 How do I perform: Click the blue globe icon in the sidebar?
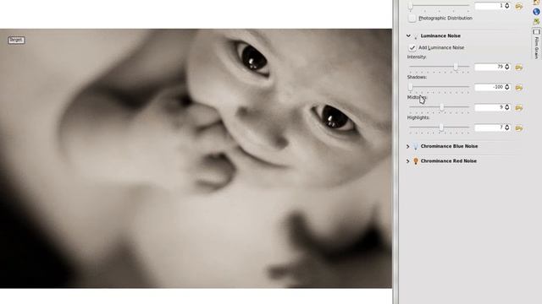pos(536,12)
